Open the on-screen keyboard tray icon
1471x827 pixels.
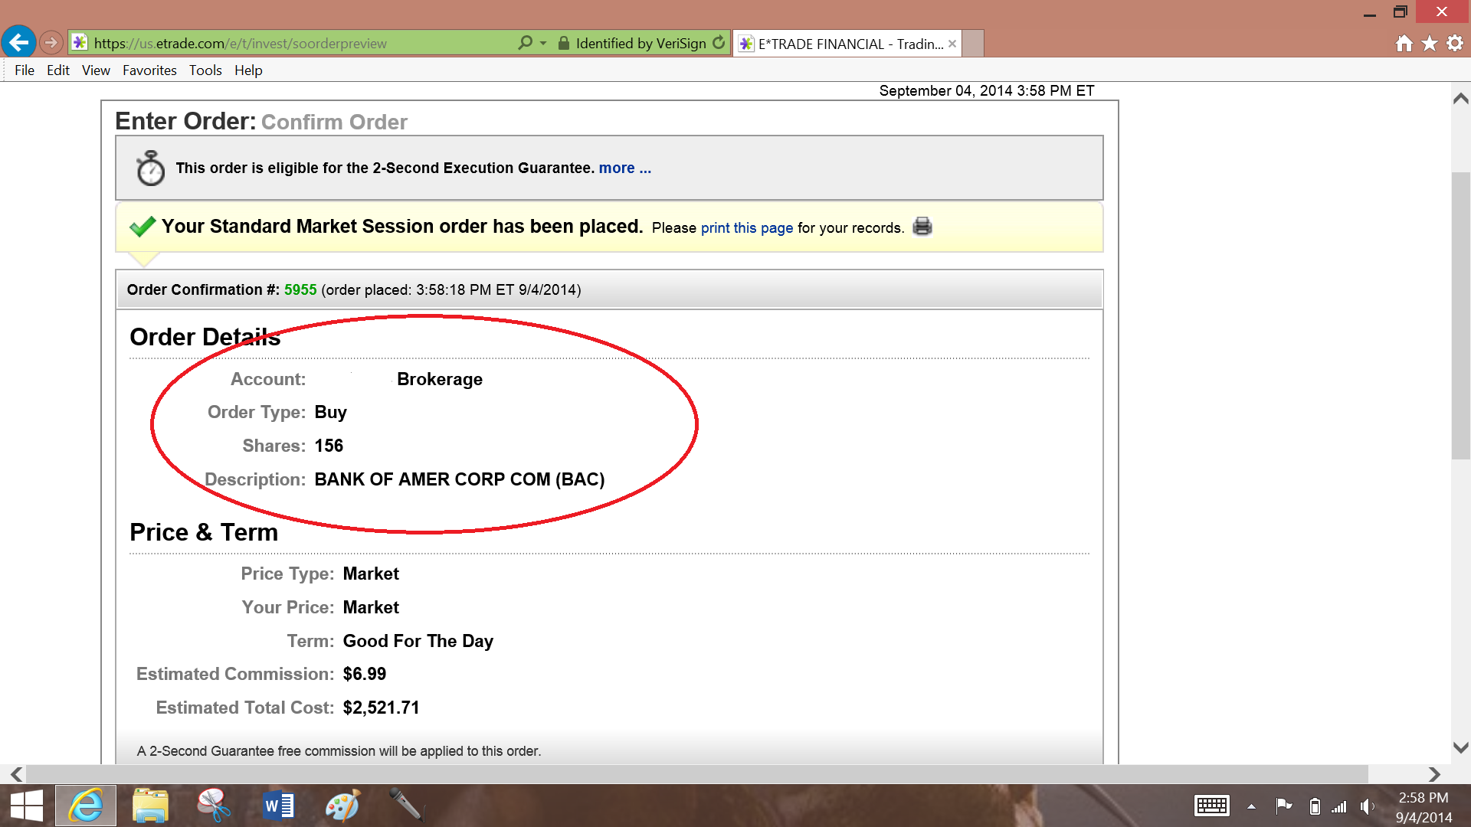click(x=1211, y=806)
